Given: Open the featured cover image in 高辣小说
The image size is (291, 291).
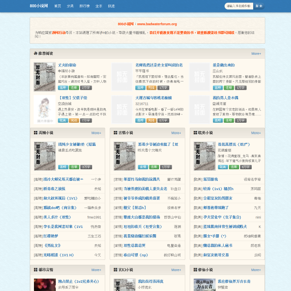Looking at the screenshot, I should [x=45, y=156].
